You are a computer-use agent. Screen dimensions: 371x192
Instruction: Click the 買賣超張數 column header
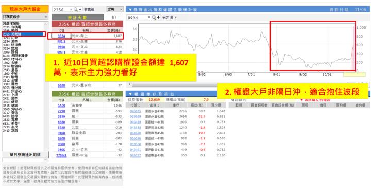pyautogui.click(x=259, y=105)
